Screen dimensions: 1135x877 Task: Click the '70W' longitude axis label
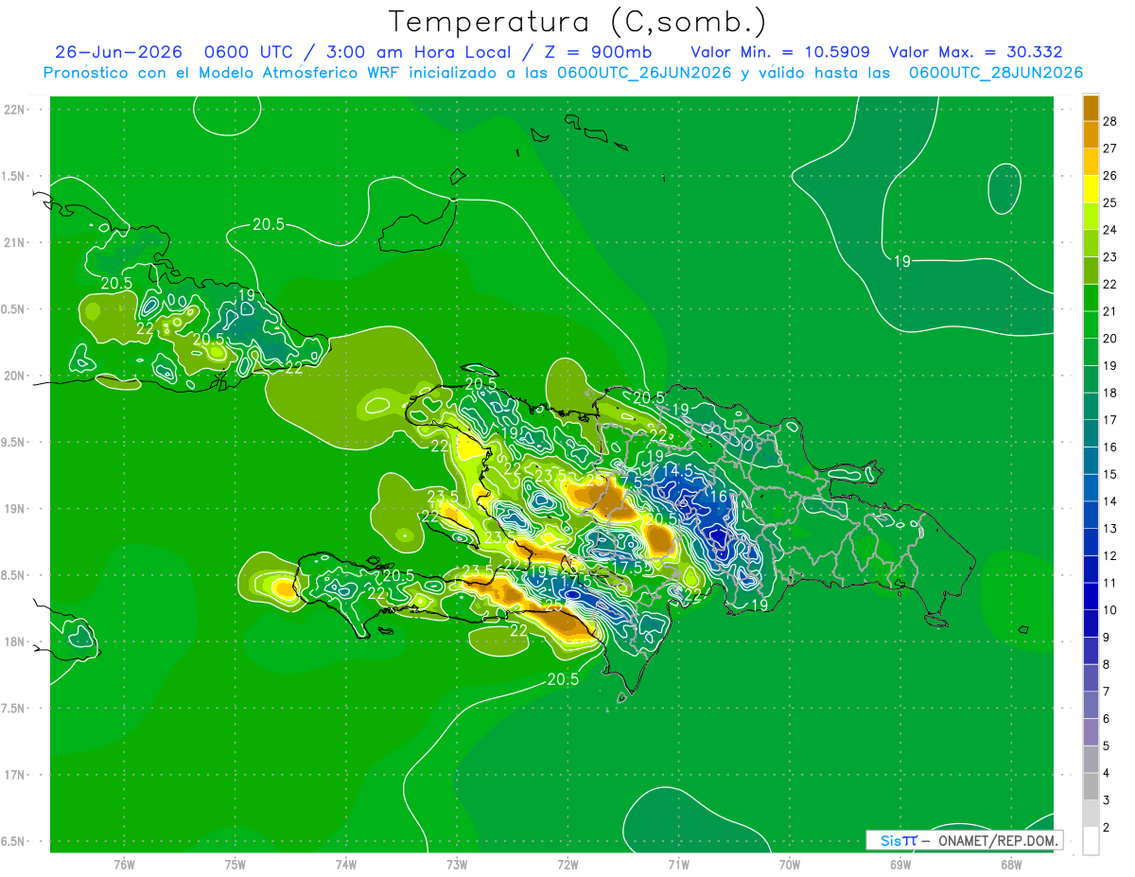[790, 864]
